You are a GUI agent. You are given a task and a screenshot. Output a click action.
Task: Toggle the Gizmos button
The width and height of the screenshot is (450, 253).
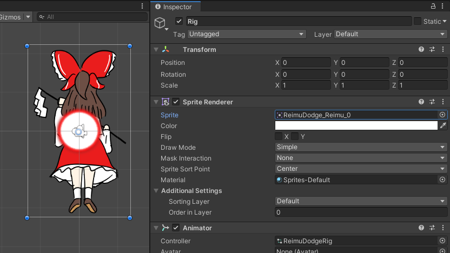pyautogui.click(x=10, y=17)
